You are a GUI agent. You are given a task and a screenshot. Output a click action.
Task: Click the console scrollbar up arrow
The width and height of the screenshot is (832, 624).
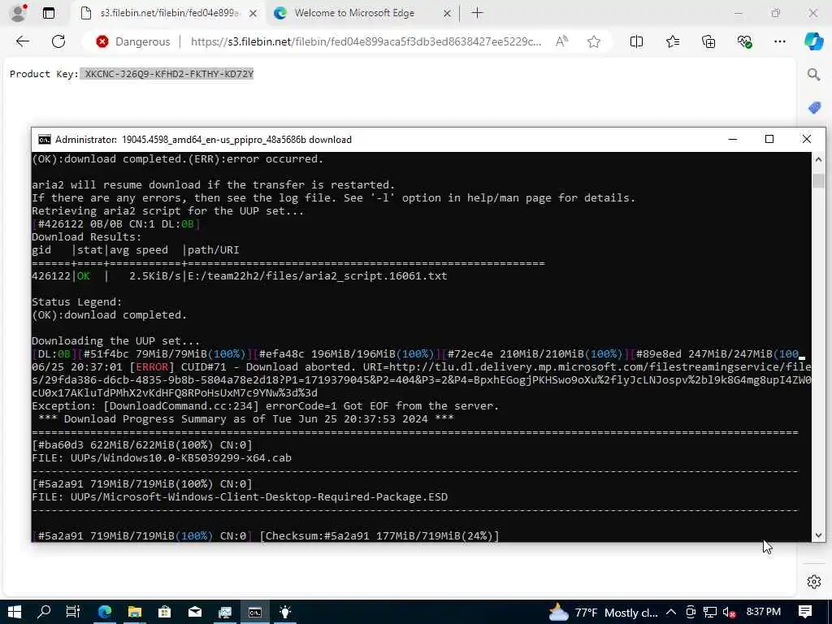click(x=818, y=158)
